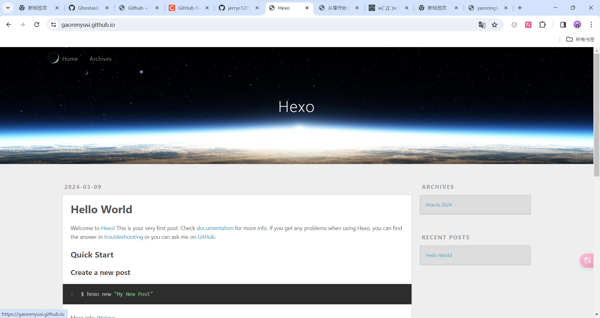
Task: Reload the current page
Action: [x=37, y=25]
